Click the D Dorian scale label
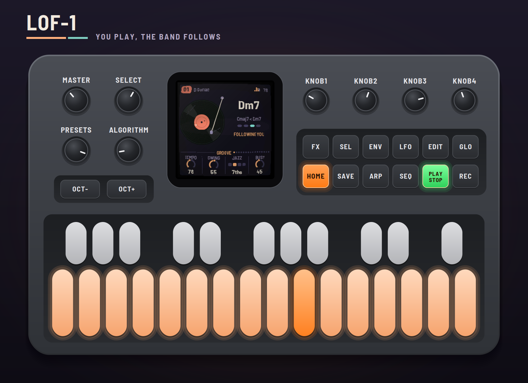528x383 pixels. (201, 90)
